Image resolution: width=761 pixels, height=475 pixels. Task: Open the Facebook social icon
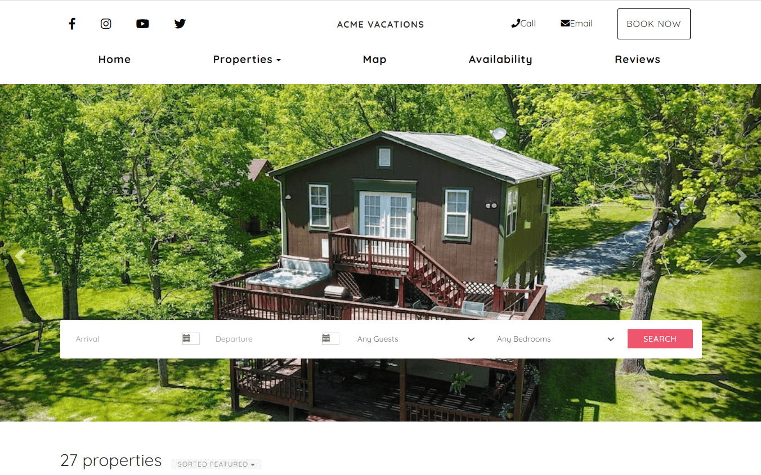72,24
